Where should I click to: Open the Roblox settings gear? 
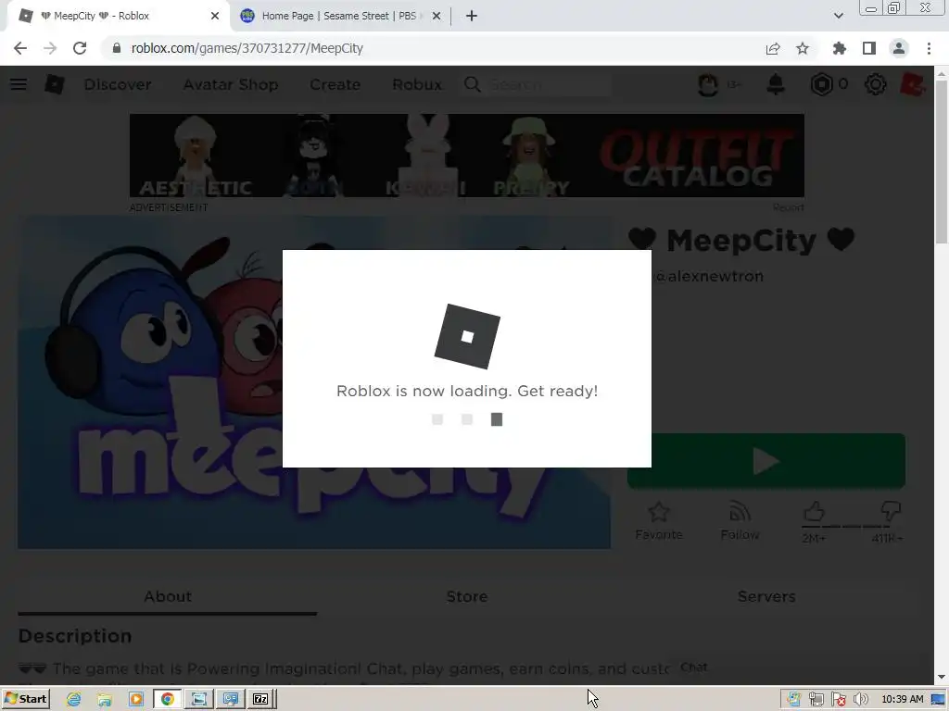pos(875,84)
